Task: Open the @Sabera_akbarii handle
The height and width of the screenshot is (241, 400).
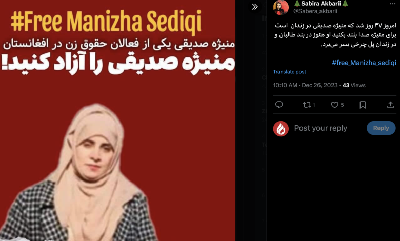Action: coord(315,11)
